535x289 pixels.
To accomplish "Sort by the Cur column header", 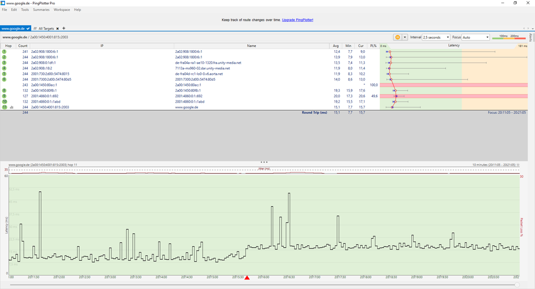I will (x=360, y=45).
